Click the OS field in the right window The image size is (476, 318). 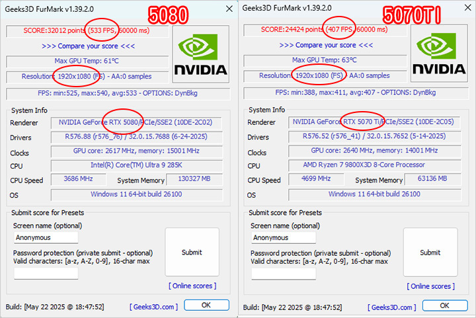point(375,194)
